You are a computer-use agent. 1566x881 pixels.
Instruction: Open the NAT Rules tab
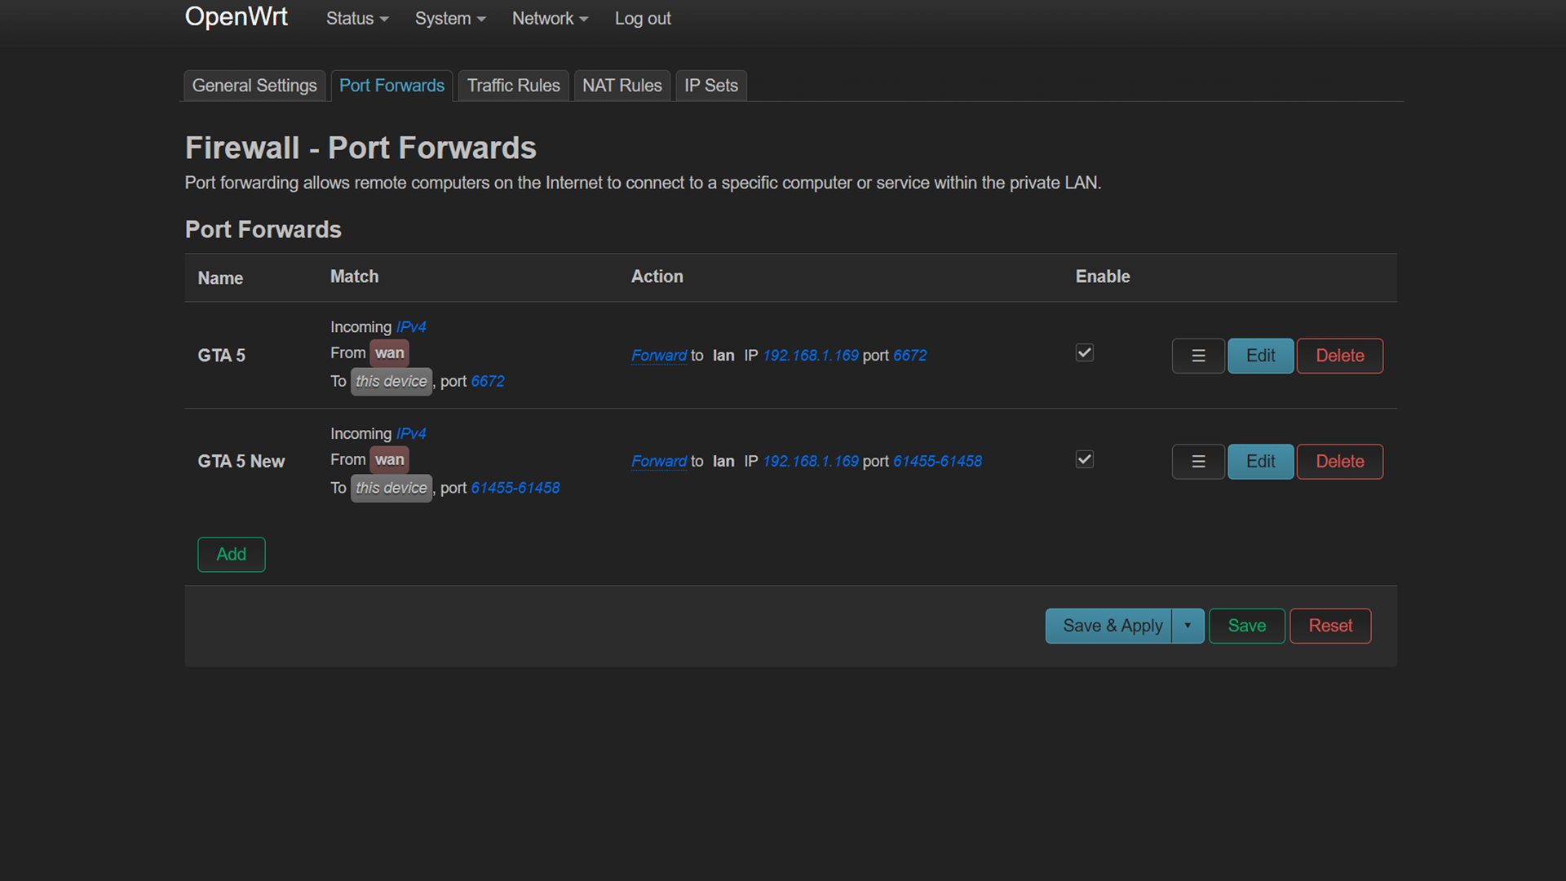click(622, 86)
